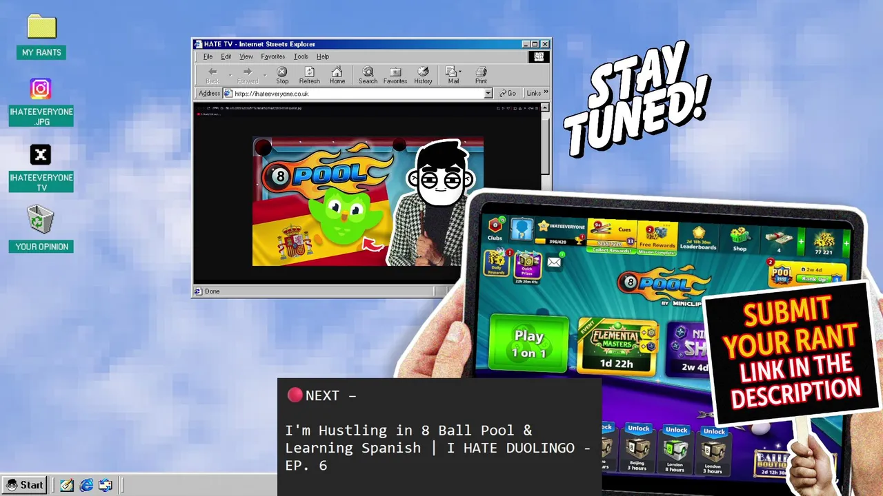
Task: Click the Mission Complete banner under Free Rewards
Action: pyautogui.click(x=657, y=252)
